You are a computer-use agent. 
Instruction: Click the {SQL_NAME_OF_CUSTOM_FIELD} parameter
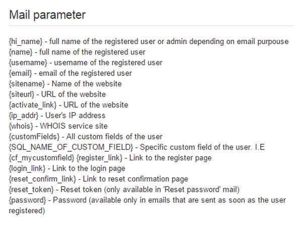pos(71,147)
